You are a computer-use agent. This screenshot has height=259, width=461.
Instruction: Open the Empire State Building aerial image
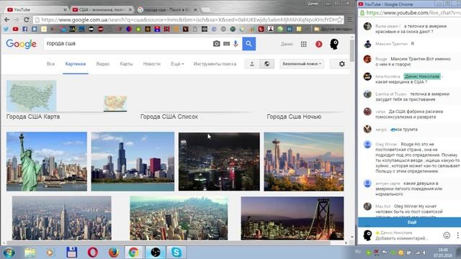(62, 218)
